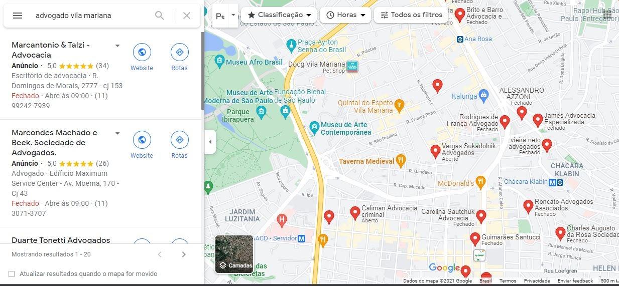Open Todos os filtros
The height and width of the screenshot is (286, 619).
[411, 15]
